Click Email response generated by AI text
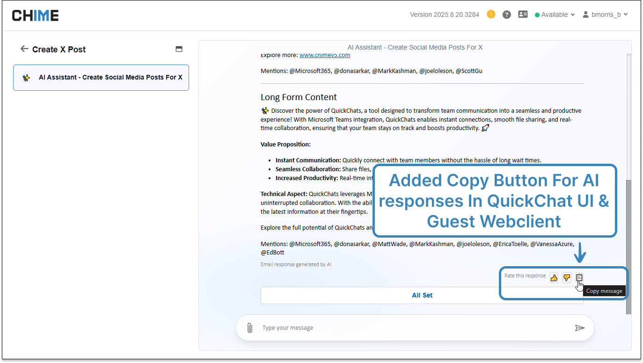Viewport: 643px width, 363px height. [296, 264]
